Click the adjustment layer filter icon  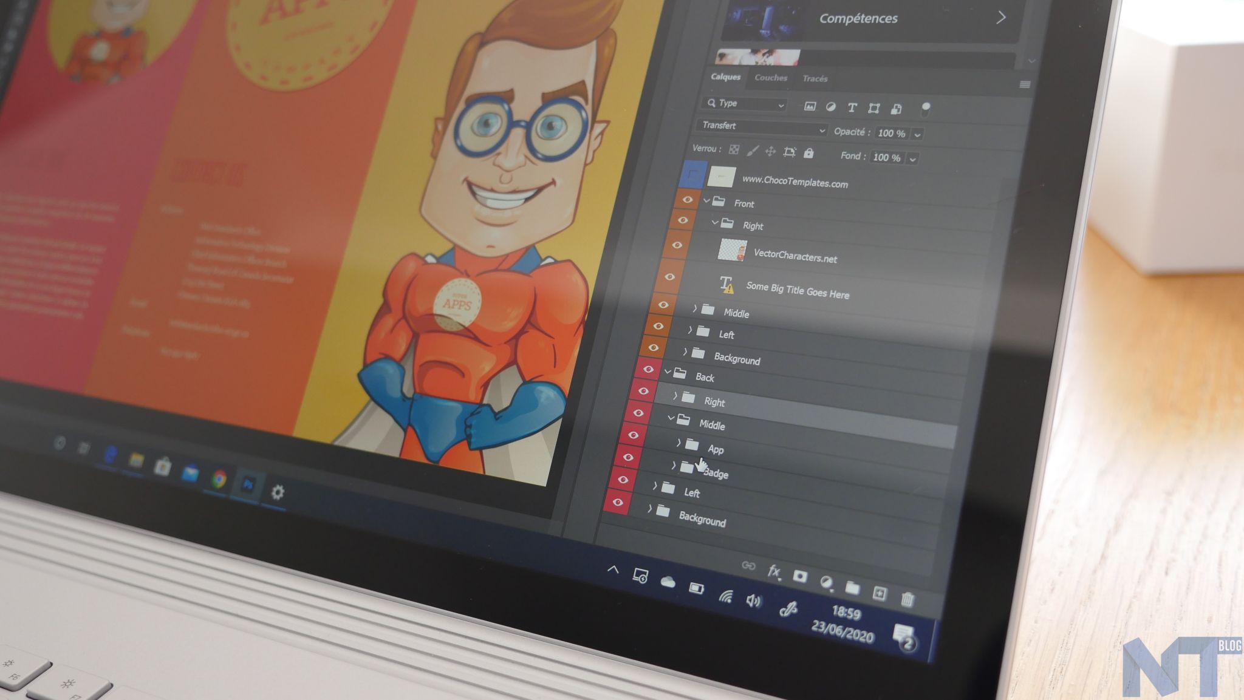830,107
